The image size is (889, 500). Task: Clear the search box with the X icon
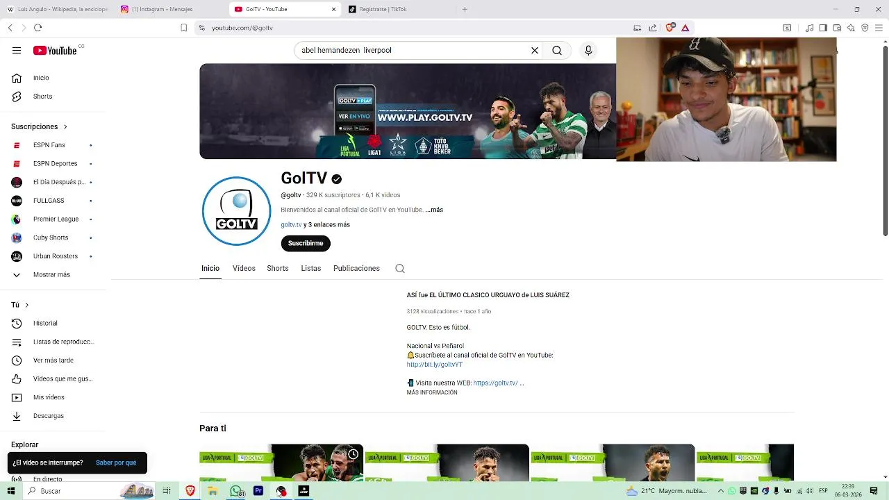(535, 51)
